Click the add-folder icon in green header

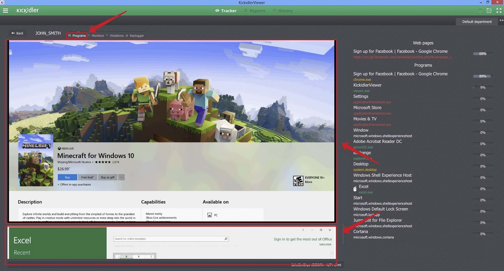[489, 10]
